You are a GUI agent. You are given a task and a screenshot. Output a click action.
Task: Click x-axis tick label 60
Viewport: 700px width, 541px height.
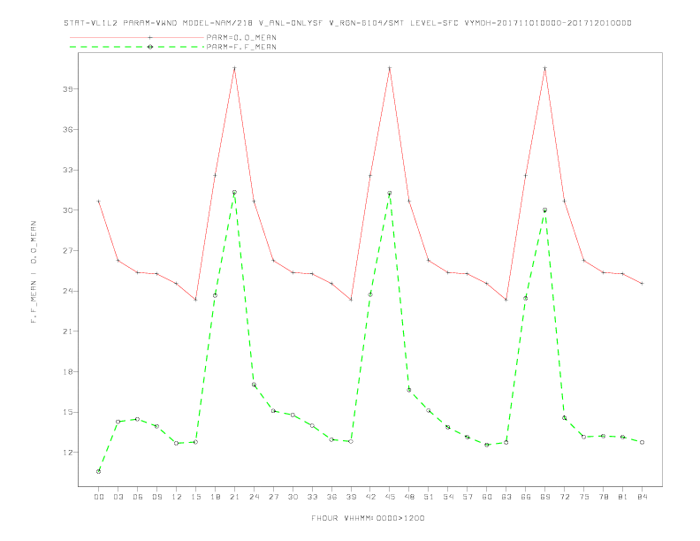(487, 497)
